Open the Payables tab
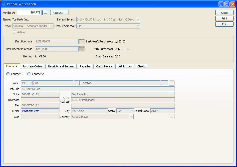This screenshot has height=167, width=237. coord(85,66)
